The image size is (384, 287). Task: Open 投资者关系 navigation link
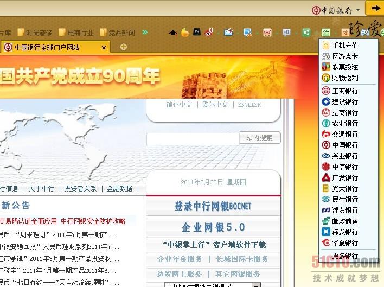point(80,188)
